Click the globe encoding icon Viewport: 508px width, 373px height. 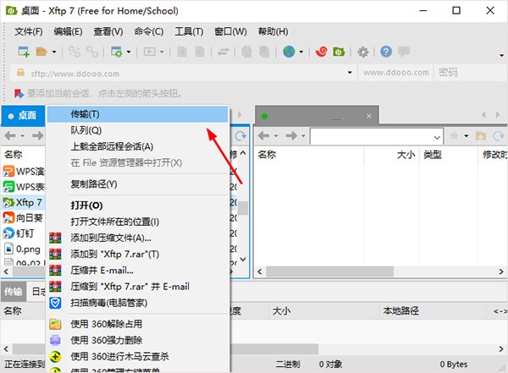(289, 52)
